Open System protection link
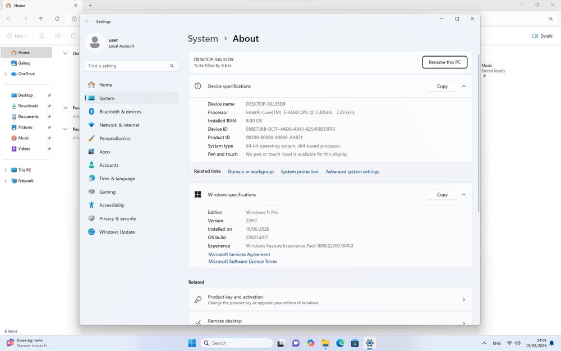Screen dimensions: 561x351 point(300,171)
